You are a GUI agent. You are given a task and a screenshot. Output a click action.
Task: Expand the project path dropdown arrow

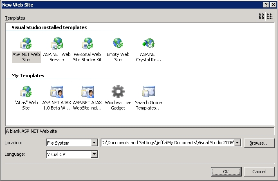[238, 143]
